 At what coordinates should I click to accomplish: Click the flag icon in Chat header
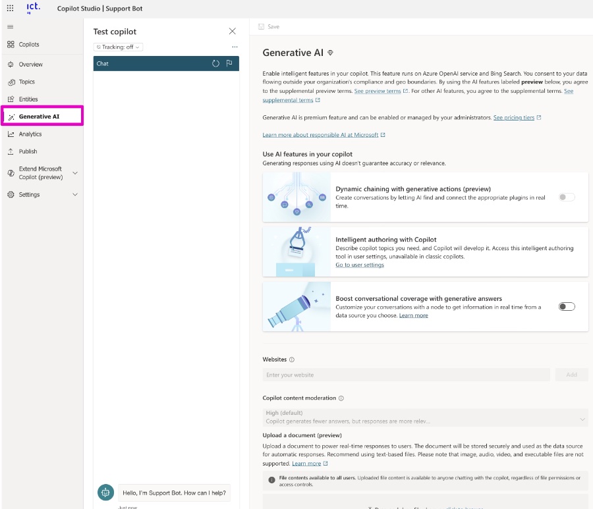229,63
